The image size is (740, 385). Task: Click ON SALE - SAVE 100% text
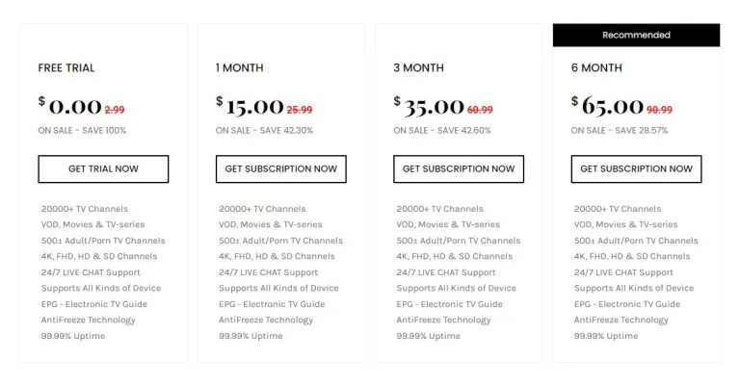pos(82,131)
